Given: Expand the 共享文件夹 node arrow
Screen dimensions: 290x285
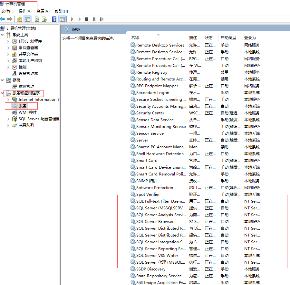Looking at the screenshot, I should [x=8, y=54].
